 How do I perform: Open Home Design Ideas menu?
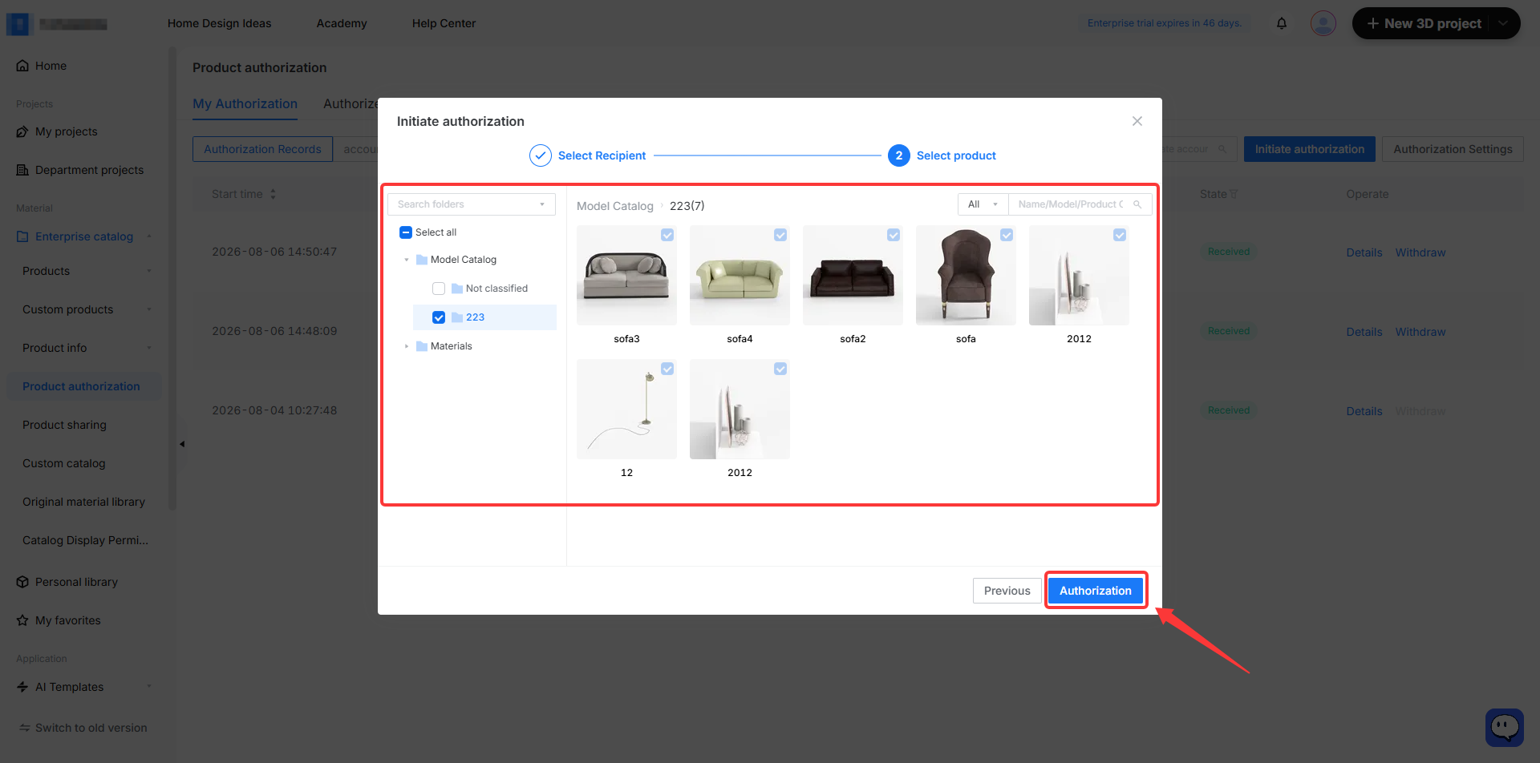[x=219, y=23]
